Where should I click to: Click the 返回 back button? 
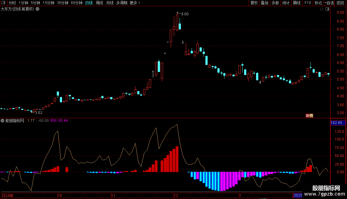340,3
